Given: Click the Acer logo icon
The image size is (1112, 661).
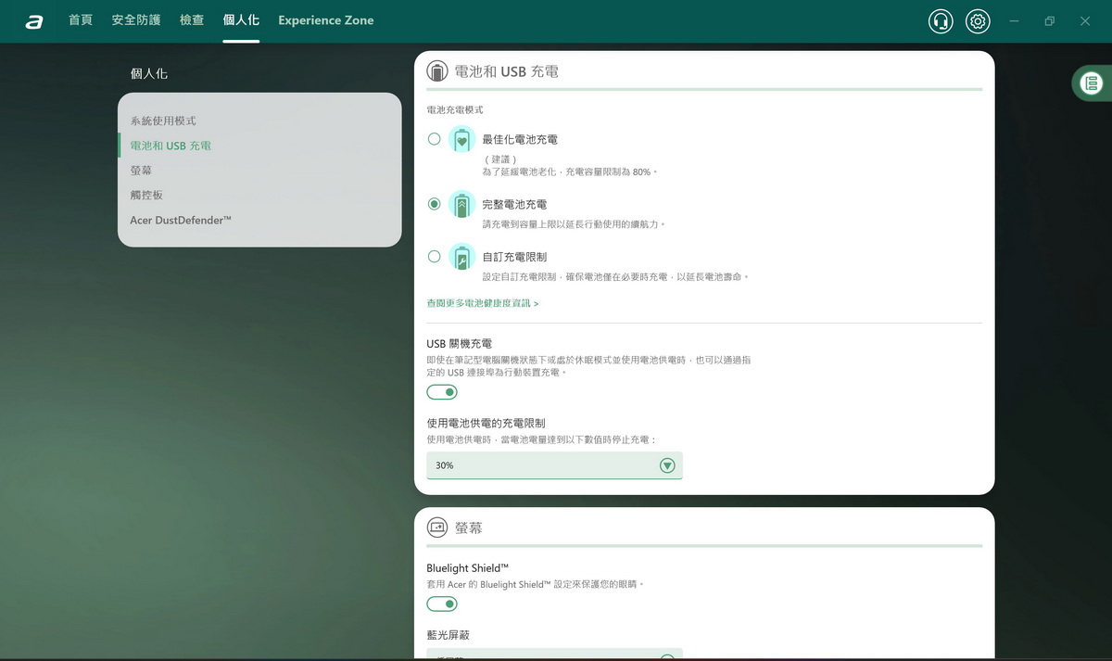Looking at the screenshot, I should 34,21.
